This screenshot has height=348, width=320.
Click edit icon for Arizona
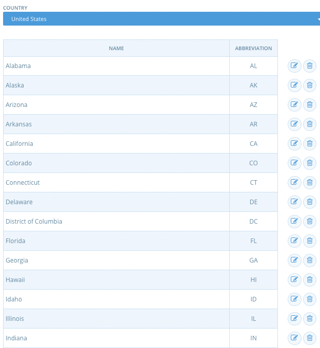click(294, 105)
